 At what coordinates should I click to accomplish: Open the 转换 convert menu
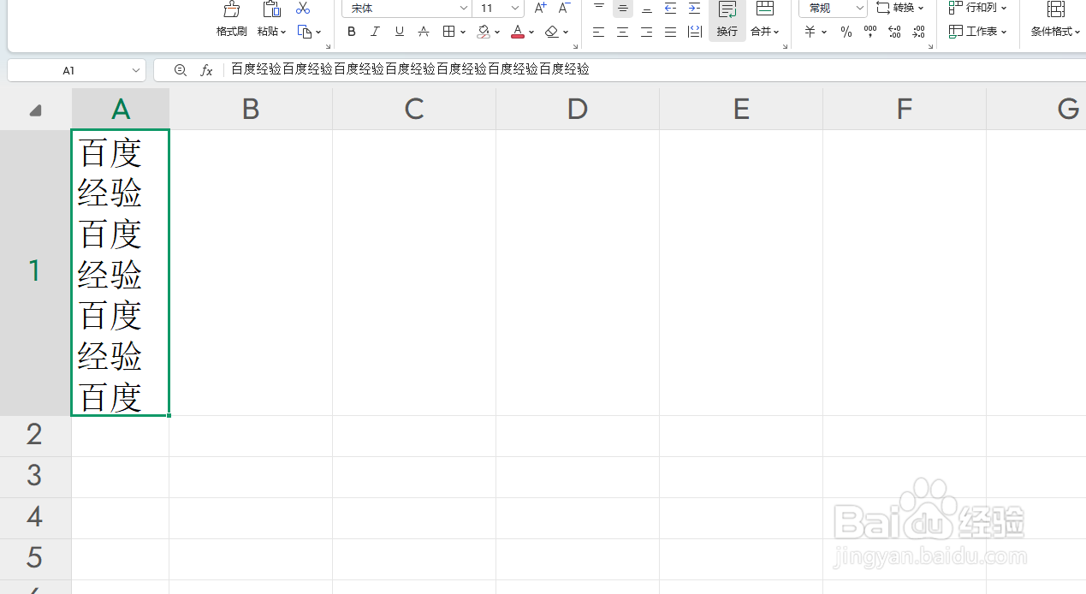click(x=900, y=8)
